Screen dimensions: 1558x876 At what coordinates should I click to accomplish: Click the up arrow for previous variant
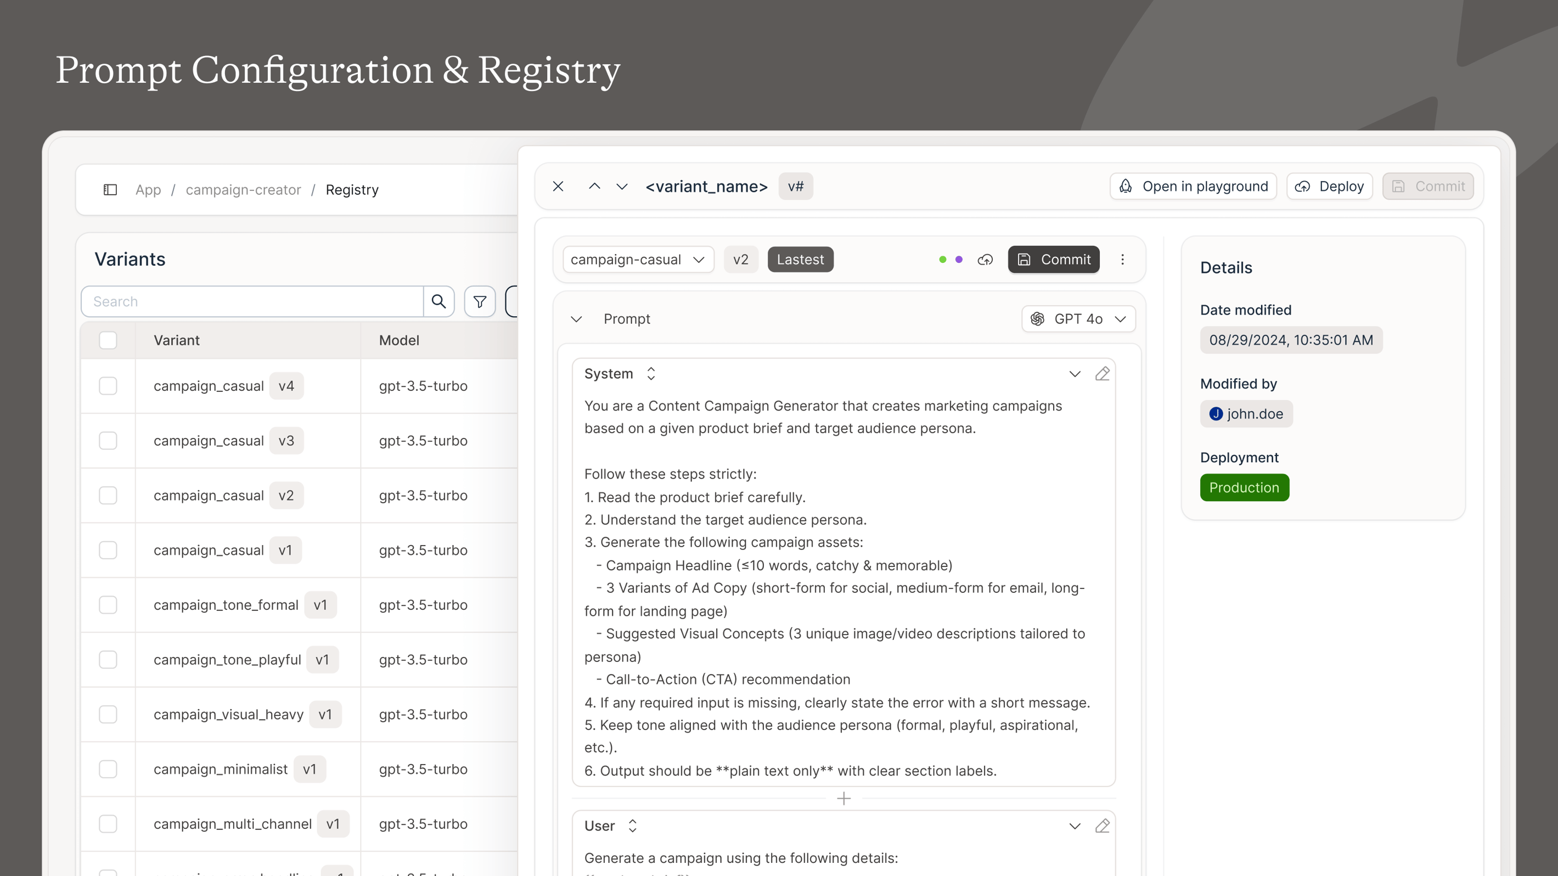coord(594,186)
